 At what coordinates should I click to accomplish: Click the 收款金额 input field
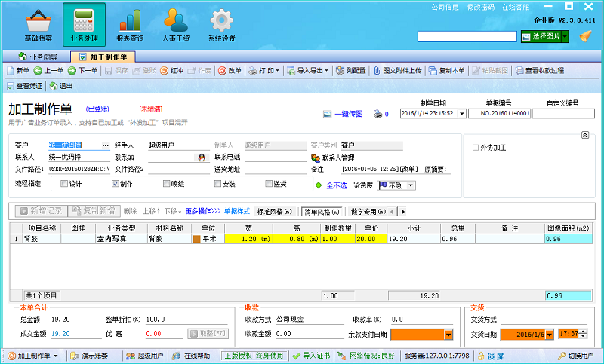click(x=307, y=334)
